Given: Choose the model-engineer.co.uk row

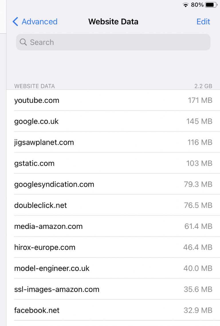Looking at the screenshot, I should coord(113,268).
